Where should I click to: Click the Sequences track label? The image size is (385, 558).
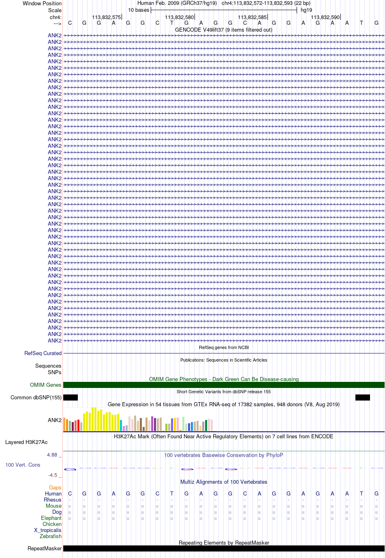48,366
